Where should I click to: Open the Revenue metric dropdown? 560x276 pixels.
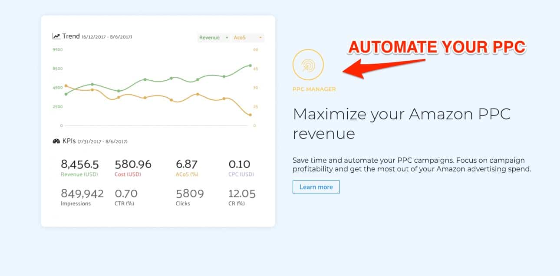[214, 38]
